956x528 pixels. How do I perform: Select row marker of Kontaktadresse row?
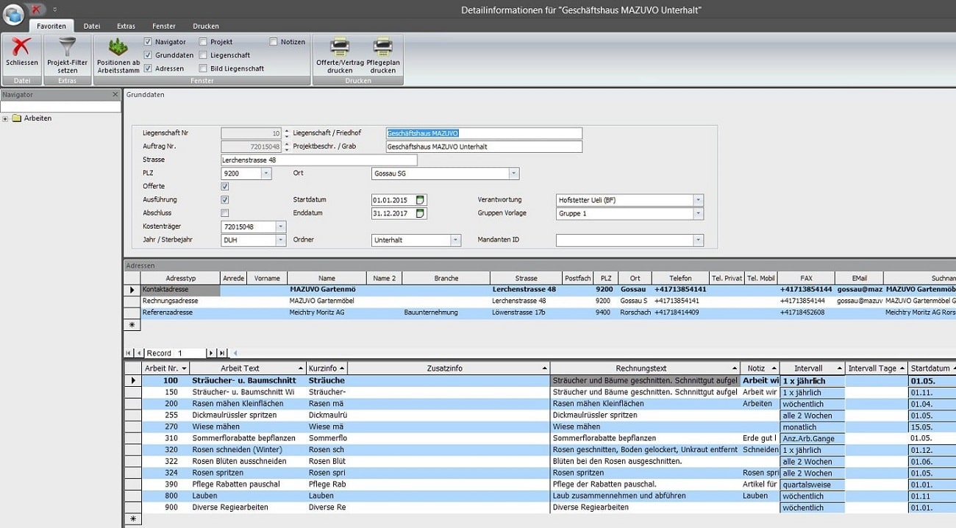click(x=132, y=290)
